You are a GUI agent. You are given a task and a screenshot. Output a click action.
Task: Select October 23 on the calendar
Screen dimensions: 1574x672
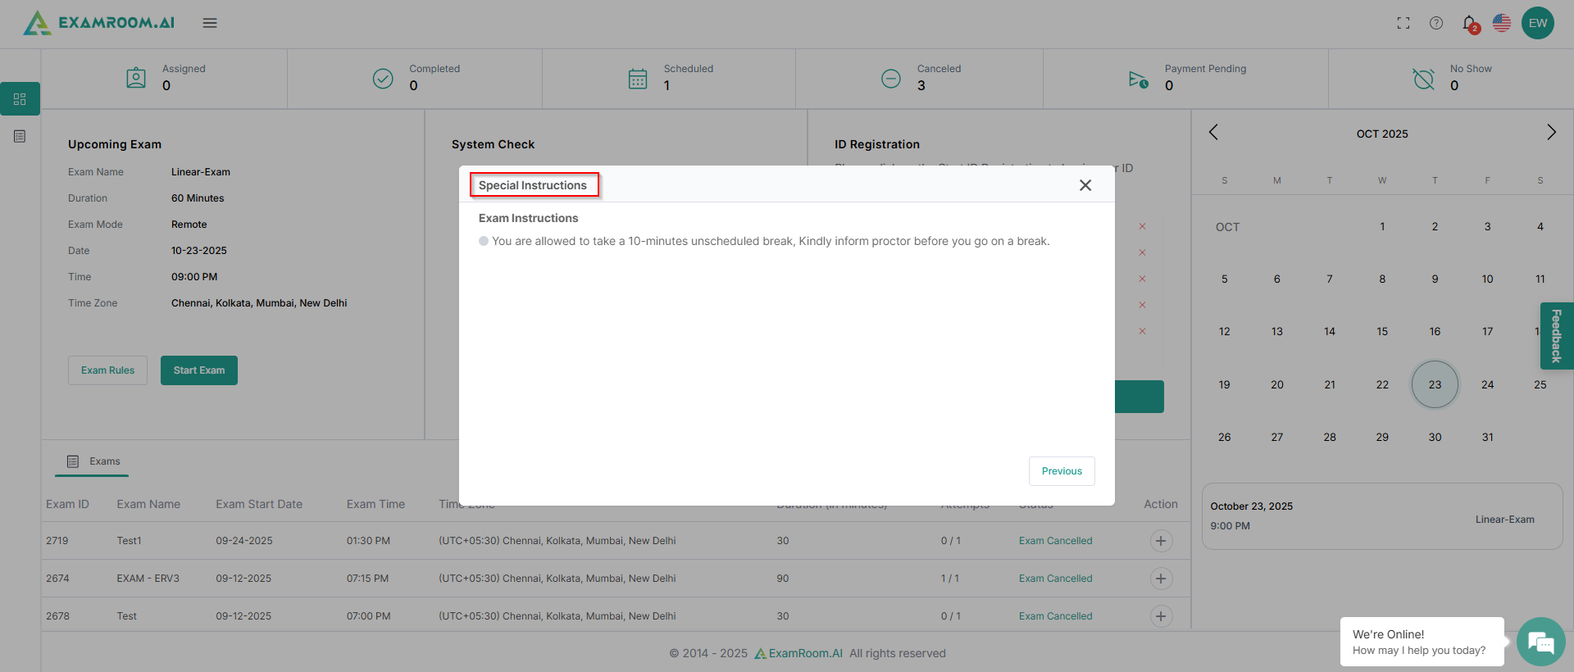(x=1435, y=384)
